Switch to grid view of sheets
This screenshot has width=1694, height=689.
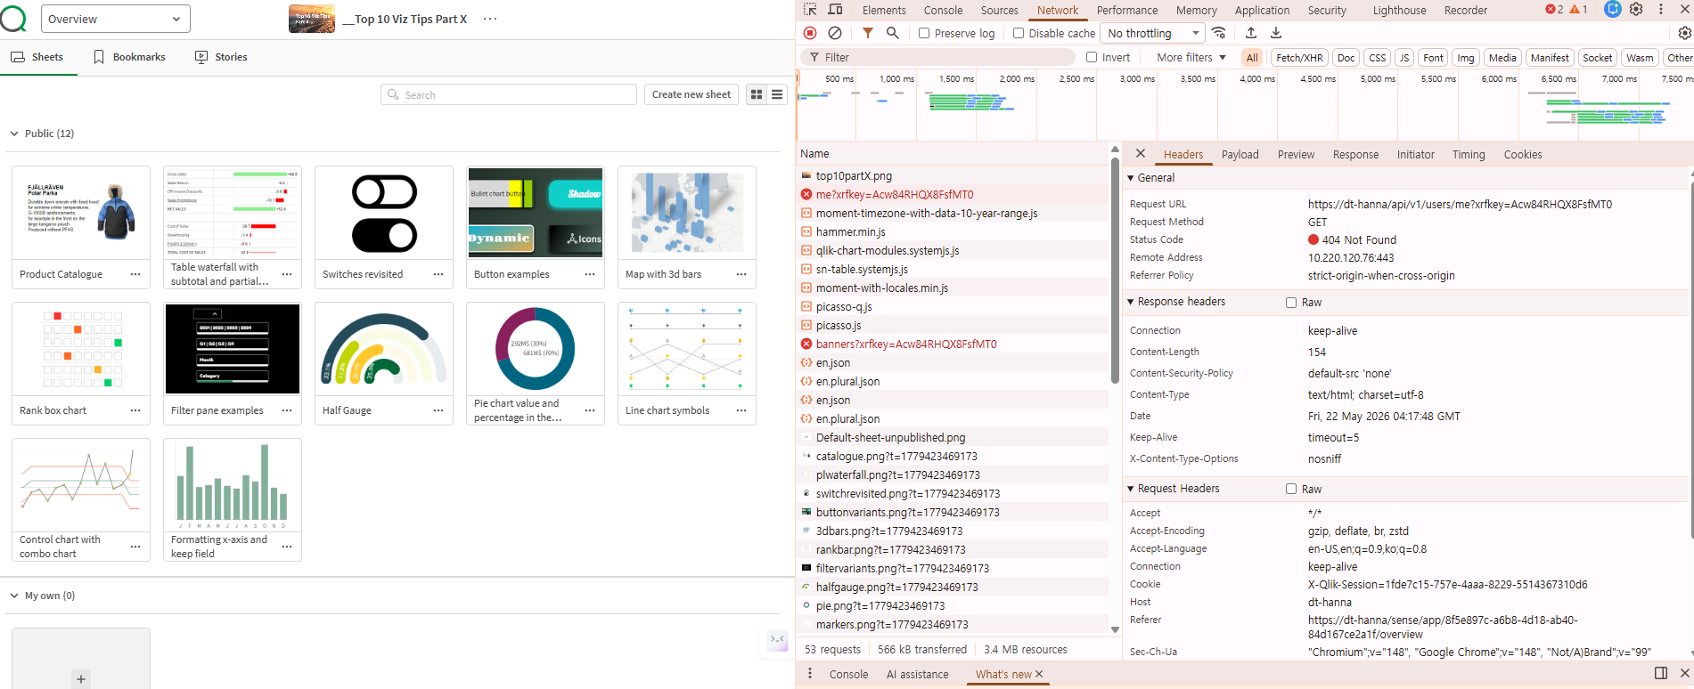[757, 94]
